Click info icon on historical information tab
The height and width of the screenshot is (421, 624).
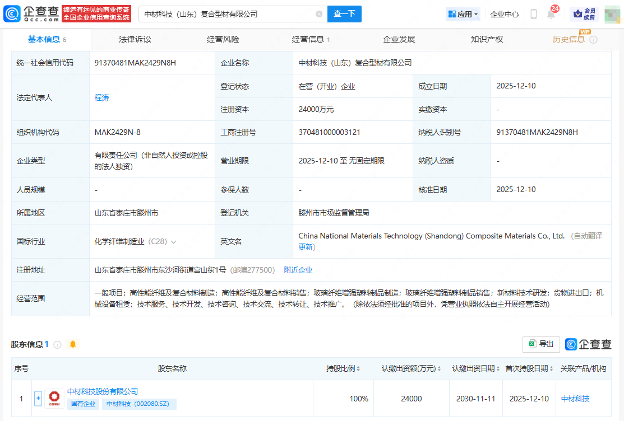tap(593, 40)
